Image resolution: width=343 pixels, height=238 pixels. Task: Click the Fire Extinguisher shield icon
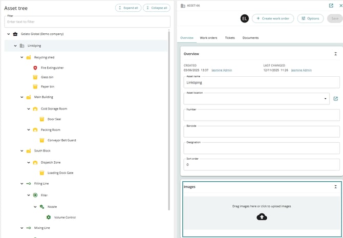(x=35, y=68)
